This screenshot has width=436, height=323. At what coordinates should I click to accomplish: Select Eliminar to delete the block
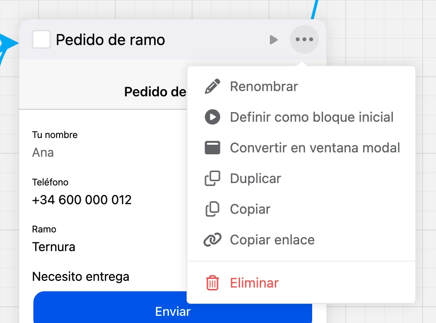(x=301, y=283)
